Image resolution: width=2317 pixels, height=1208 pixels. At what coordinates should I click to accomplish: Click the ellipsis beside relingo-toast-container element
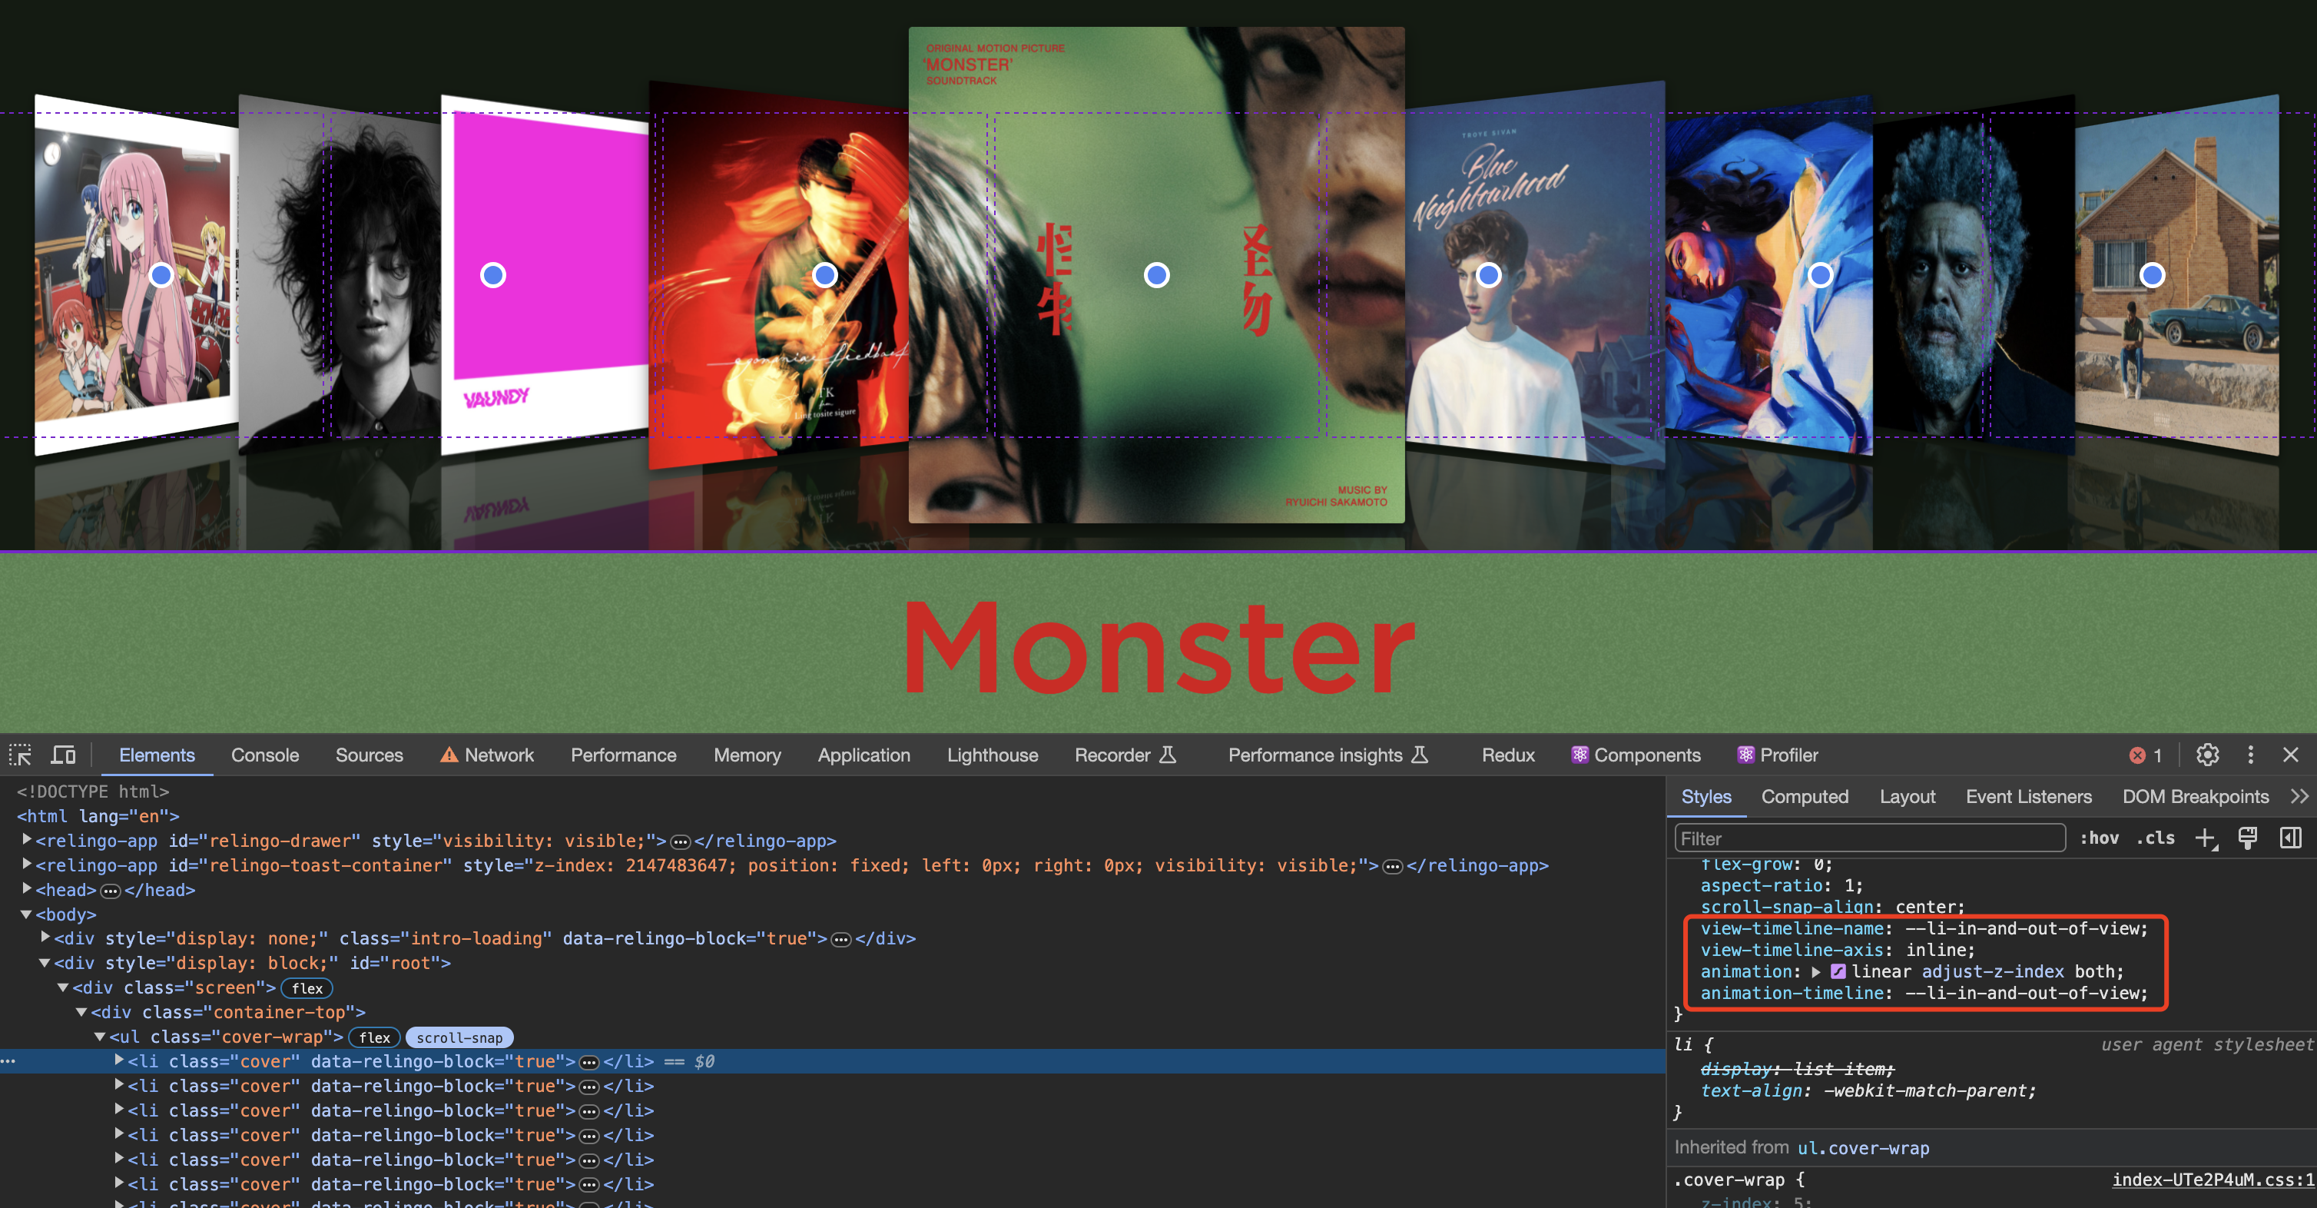(x=1392, y=866)
